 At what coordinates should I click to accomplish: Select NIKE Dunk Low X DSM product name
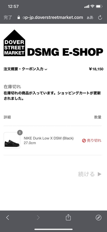coord(49,138)
